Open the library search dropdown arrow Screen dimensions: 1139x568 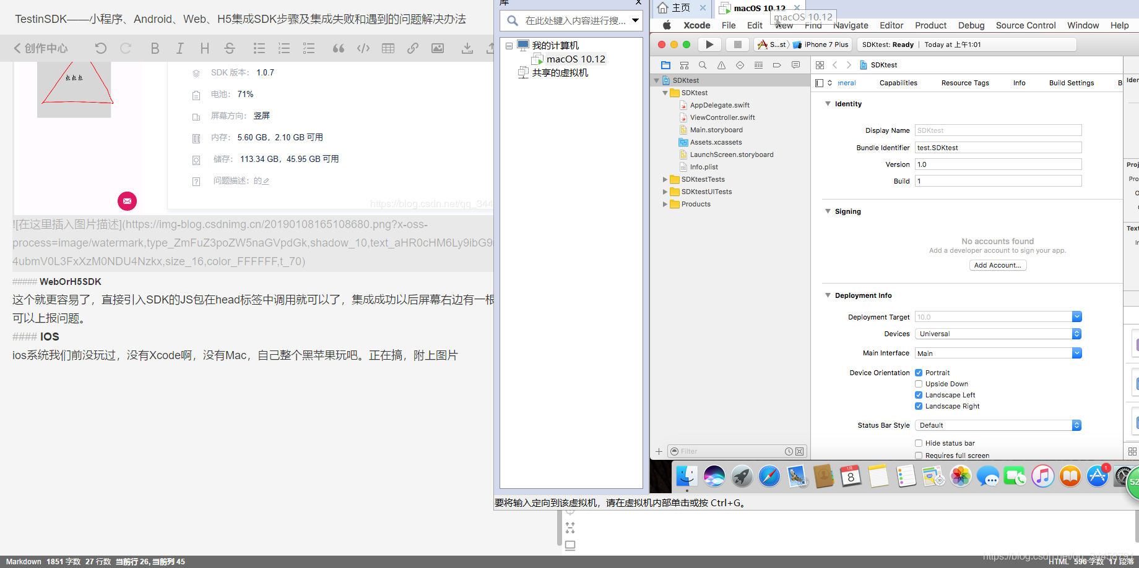(x=635, y=20)
